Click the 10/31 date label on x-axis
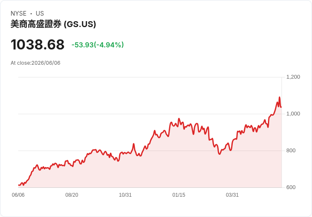 125,195
